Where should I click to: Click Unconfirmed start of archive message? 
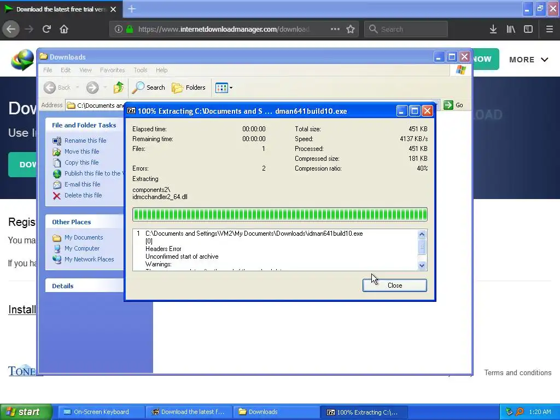(182, 256)
